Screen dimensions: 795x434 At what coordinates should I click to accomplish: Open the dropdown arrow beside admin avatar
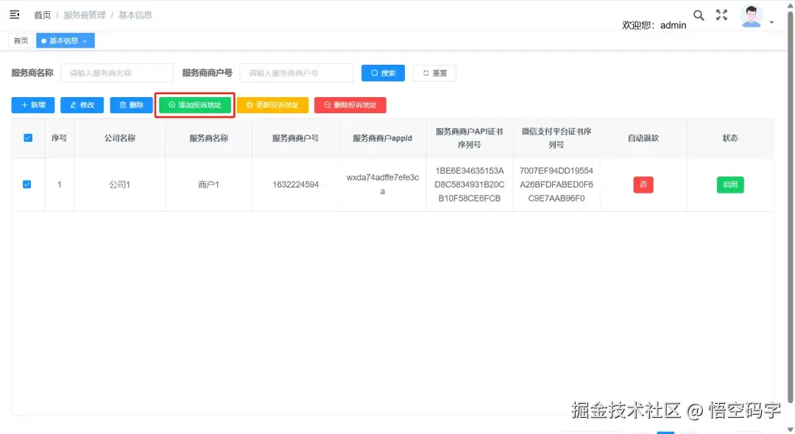pos(771,21)
